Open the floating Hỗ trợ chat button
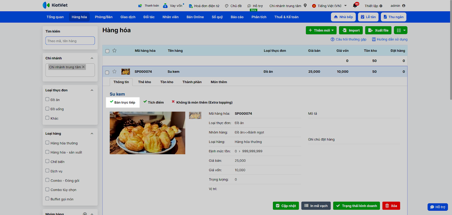 click(438, 207)
